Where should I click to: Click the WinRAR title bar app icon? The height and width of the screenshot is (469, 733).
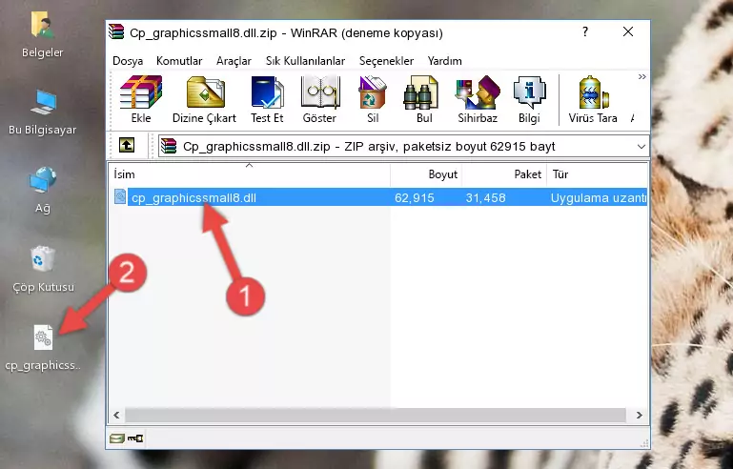117,32
